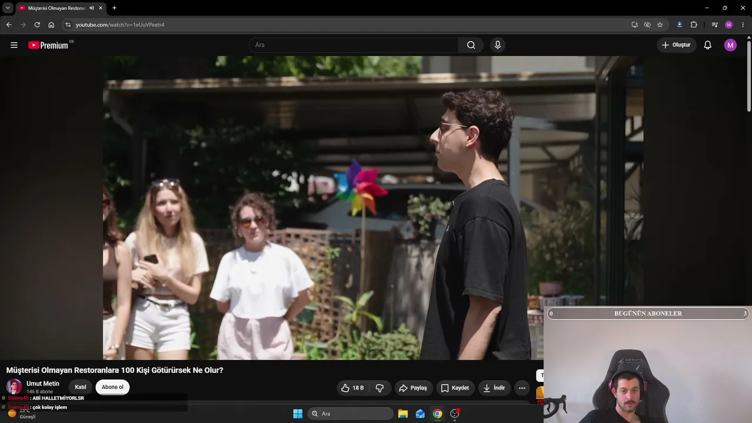This screenshot has width=752, height=423.
Task: Open the cast/install icon in address bar
Action: [x=634, y=25]
